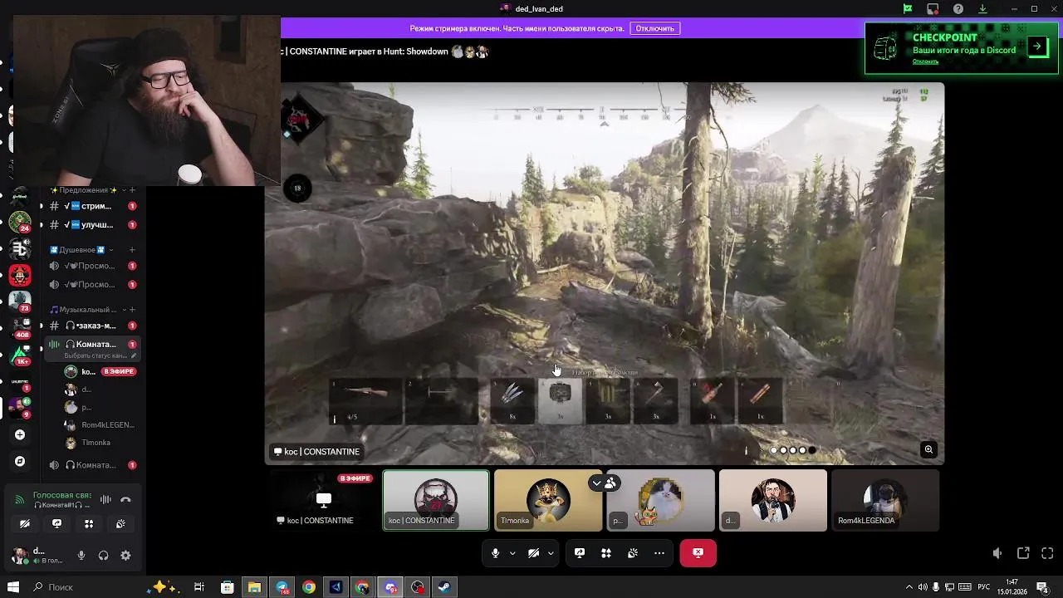The width and height of the screenshot is (1063, 598).
Task: Collapse participants row with chevron button
Action: [x=596, y=483]
